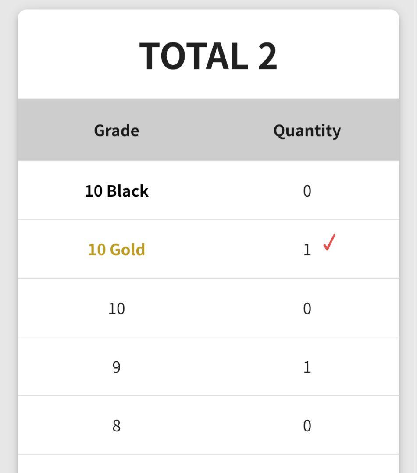This screenshot has width=417, height=473.
Task: Select the 10 Black grade label
Action: click(x=117, y=191)
